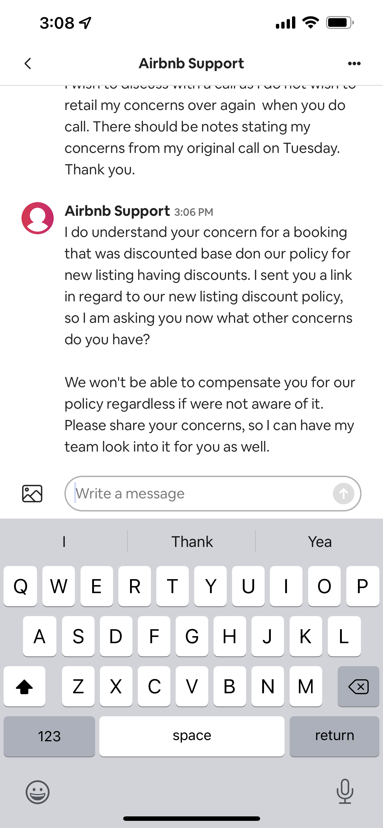Open the three-dot more options menu
Screen dimensions: 383x828
click(354, 63)
